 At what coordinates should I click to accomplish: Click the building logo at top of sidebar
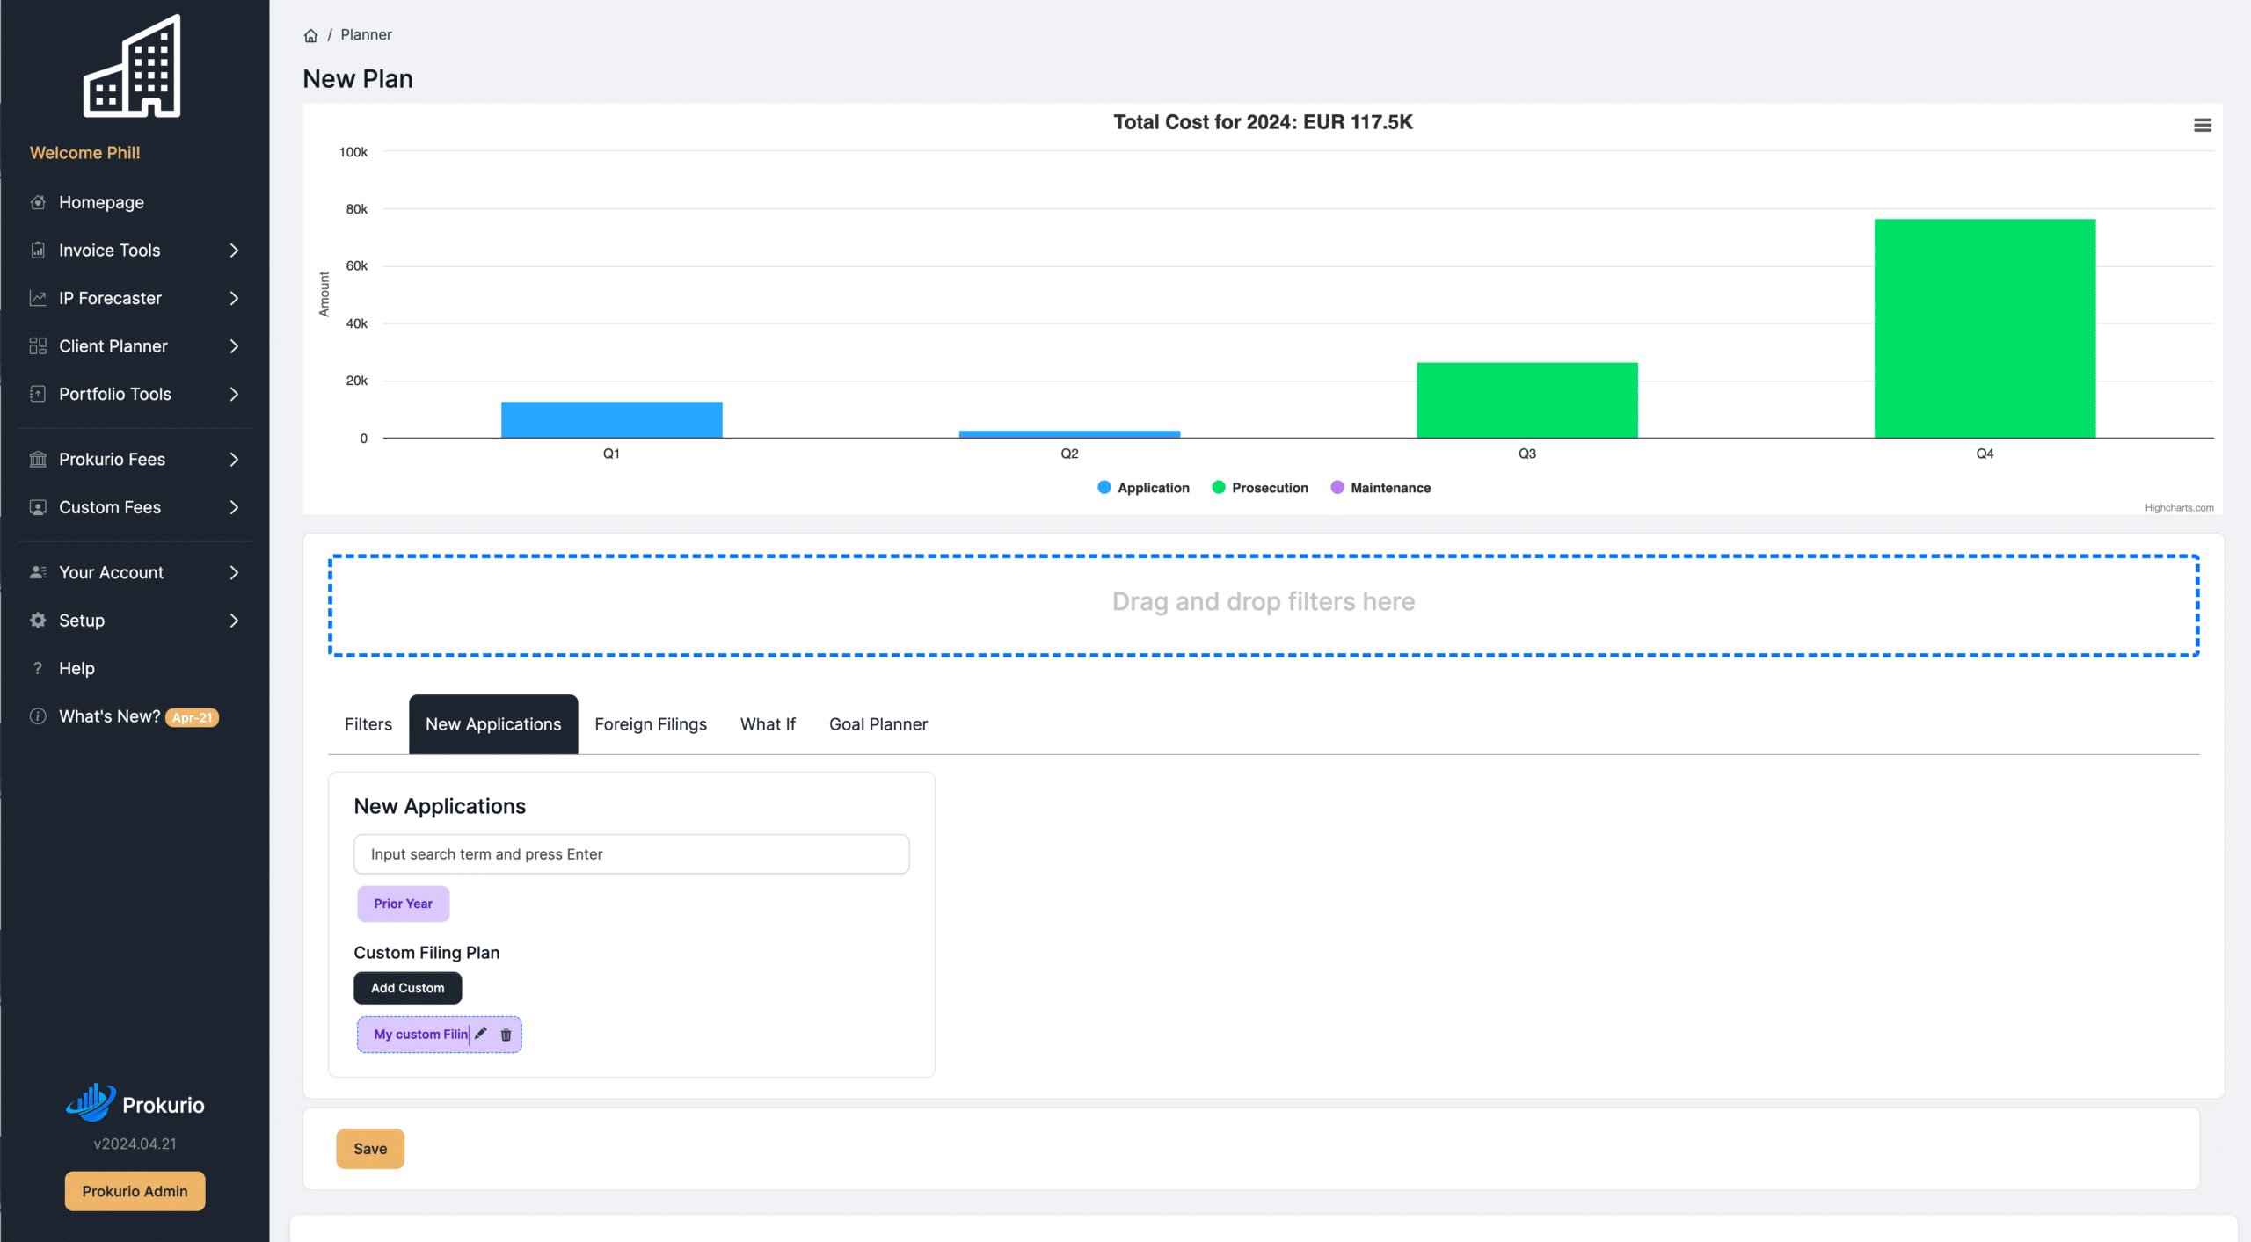coord(133,66)
